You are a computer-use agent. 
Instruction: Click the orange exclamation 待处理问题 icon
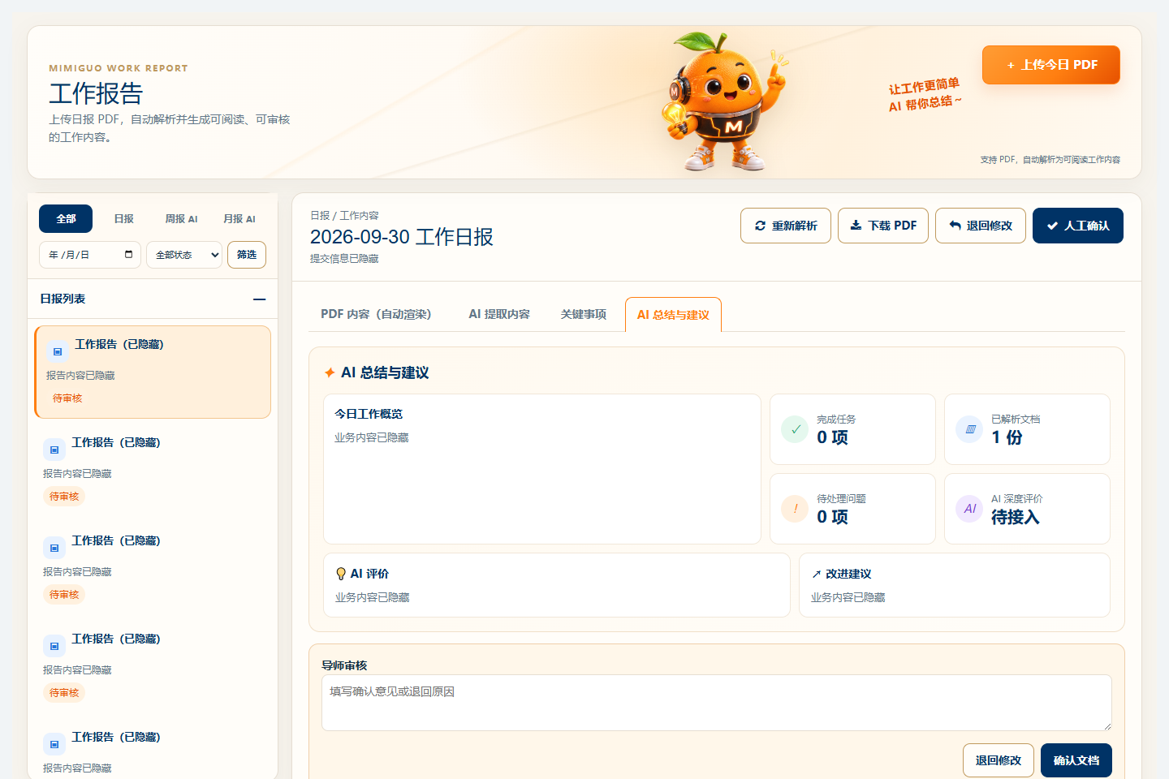pos(795,509)
